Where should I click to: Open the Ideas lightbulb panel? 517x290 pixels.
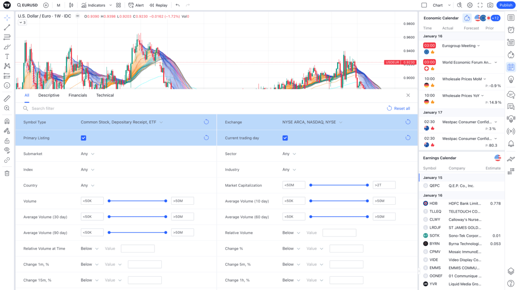pyautogui.click(x=511, y=79)
